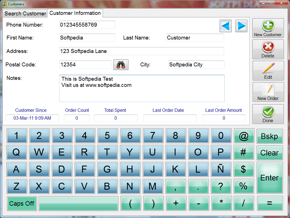Click the Address field
The height and width of the screenshot is (218, 290).
coord(142,51)
